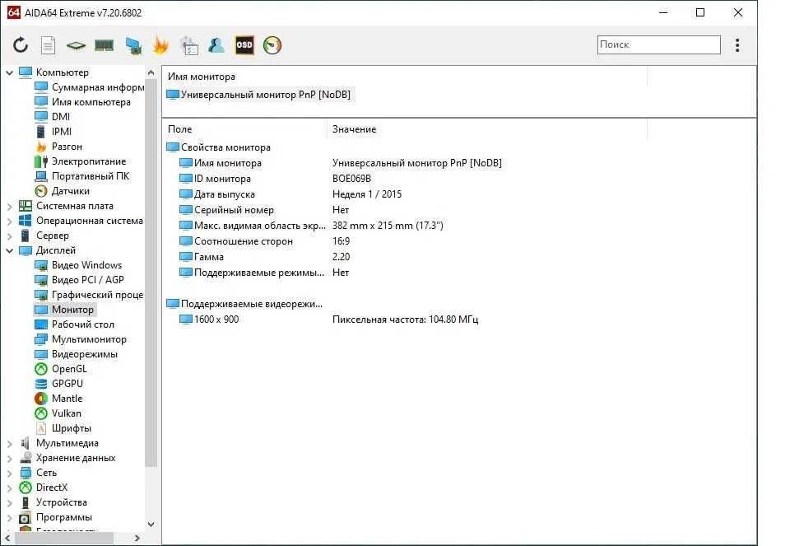Viewport: 790px width, 546px height.
Task: Click tree horizontal scrollbar right arrow
Action: (137, 539)
